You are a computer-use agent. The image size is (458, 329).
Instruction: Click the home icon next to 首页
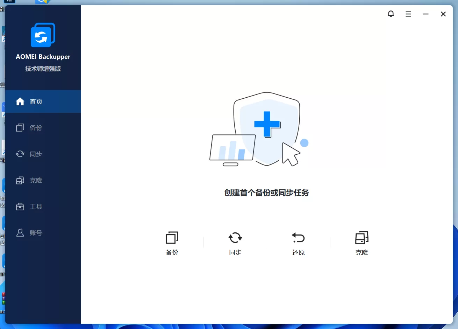pyautogui.click(x=20, y=101)
